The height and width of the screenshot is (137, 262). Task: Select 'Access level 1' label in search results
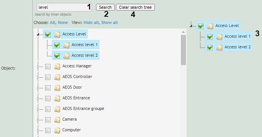pyautogui.click(x=238, y=36)
